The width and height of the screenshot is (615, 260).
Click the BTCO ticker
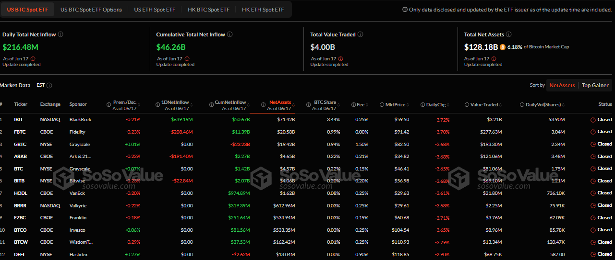pyautogui.click(x=21, y=230)
